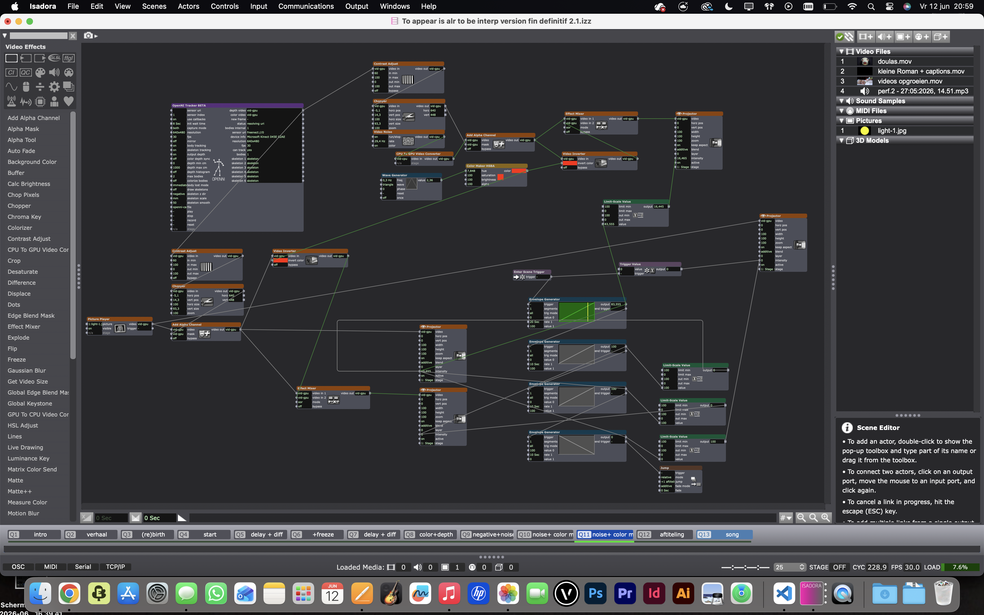This screenshot has width=984, height=615.
Task: Open the CI Core Image actors group
Action: (x=11, y=72)
